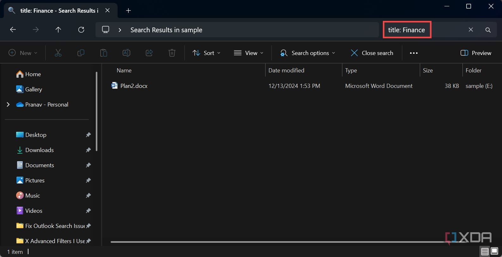Open the View dropdown
The image size is (502, 257).
pyautogui.click(x=248, y=53)
